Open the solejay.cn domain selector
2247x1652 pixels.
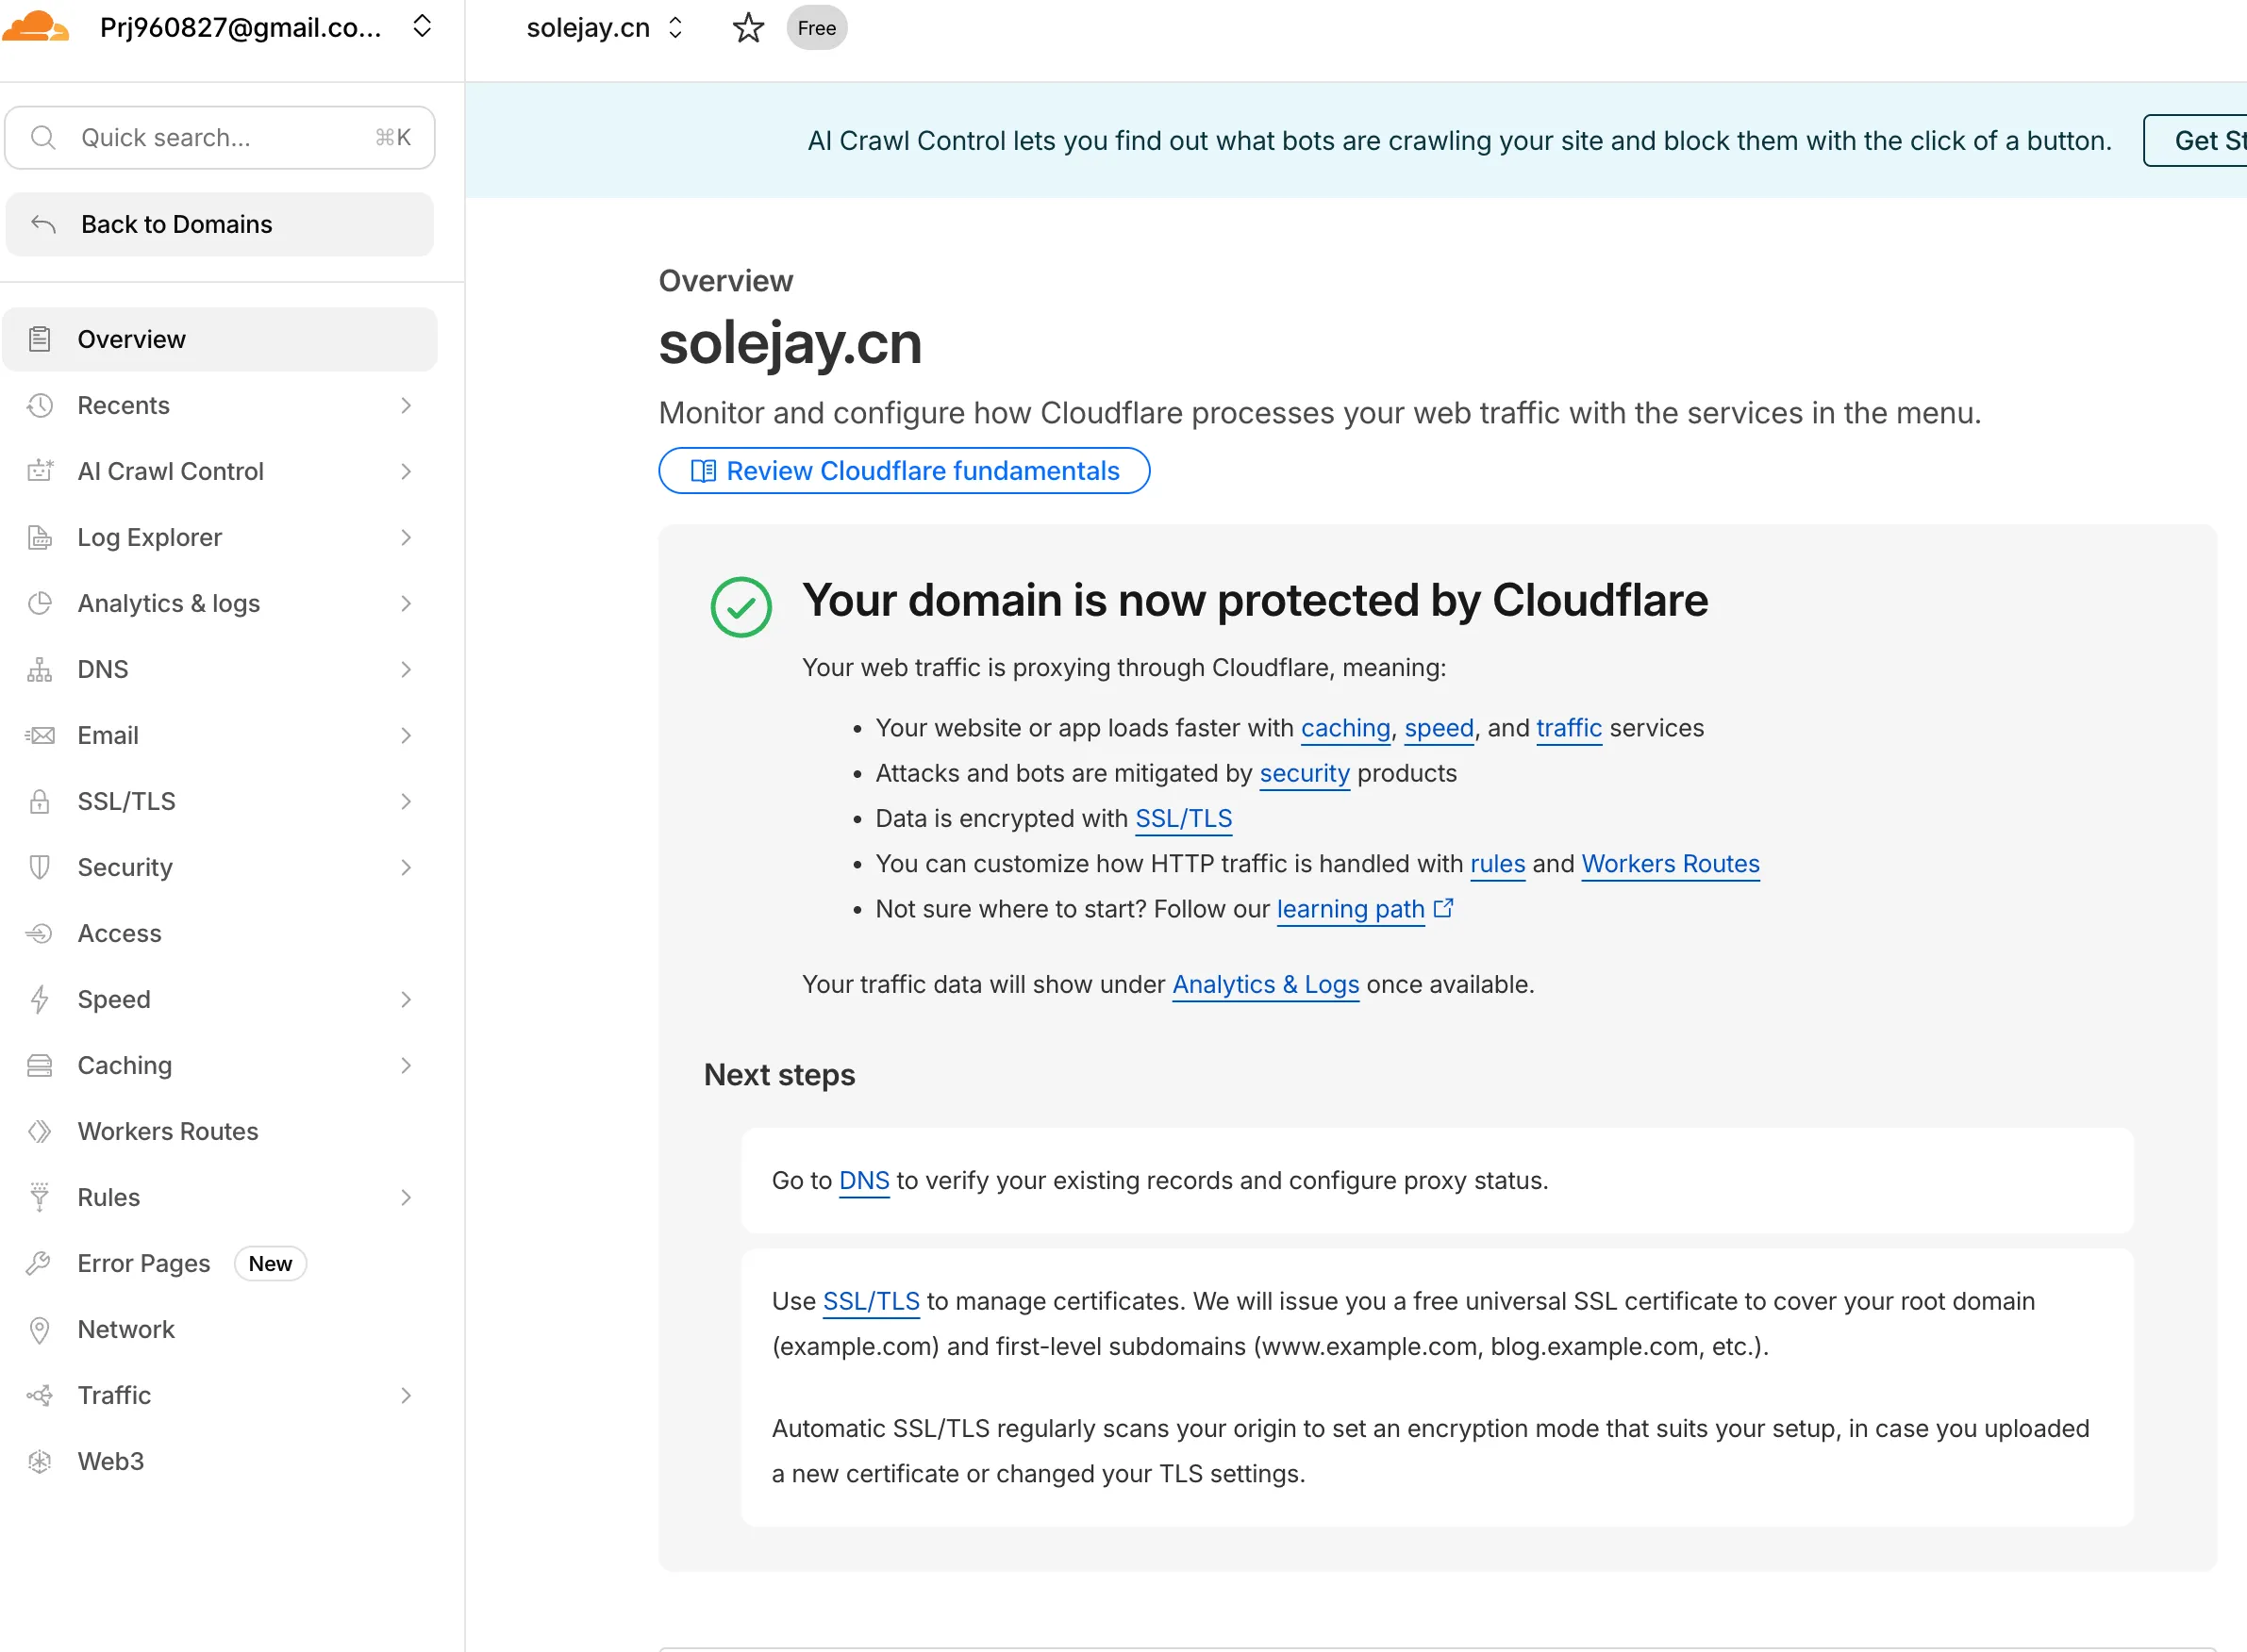pyautogui.click(x=675, y=28)
